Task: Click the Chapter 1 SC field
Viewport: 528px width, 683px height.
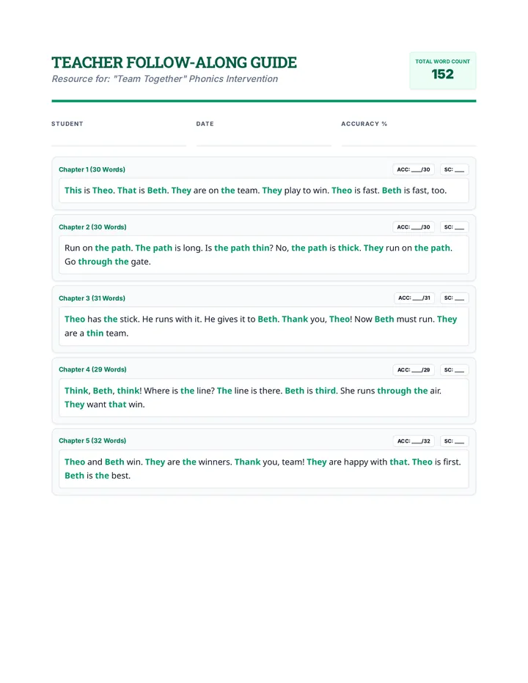Action: [x=455, y=169]
